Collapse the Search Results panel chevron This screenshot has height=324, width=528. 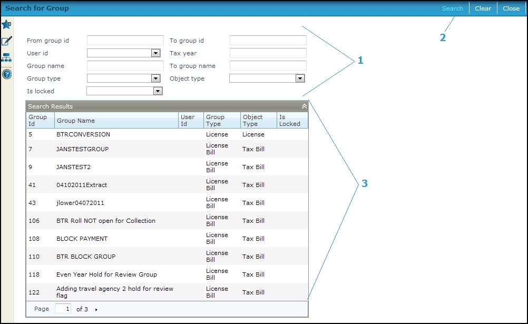(x=304, y=106)
